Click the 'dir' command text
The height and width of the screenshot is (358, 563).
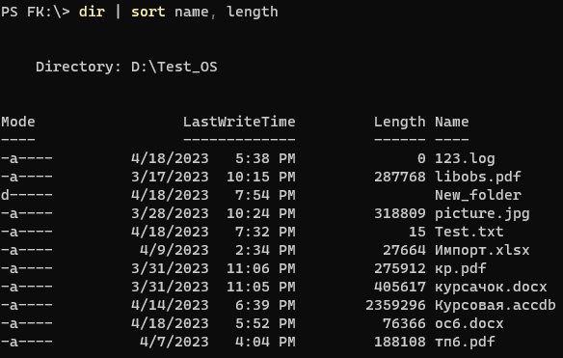92,12
